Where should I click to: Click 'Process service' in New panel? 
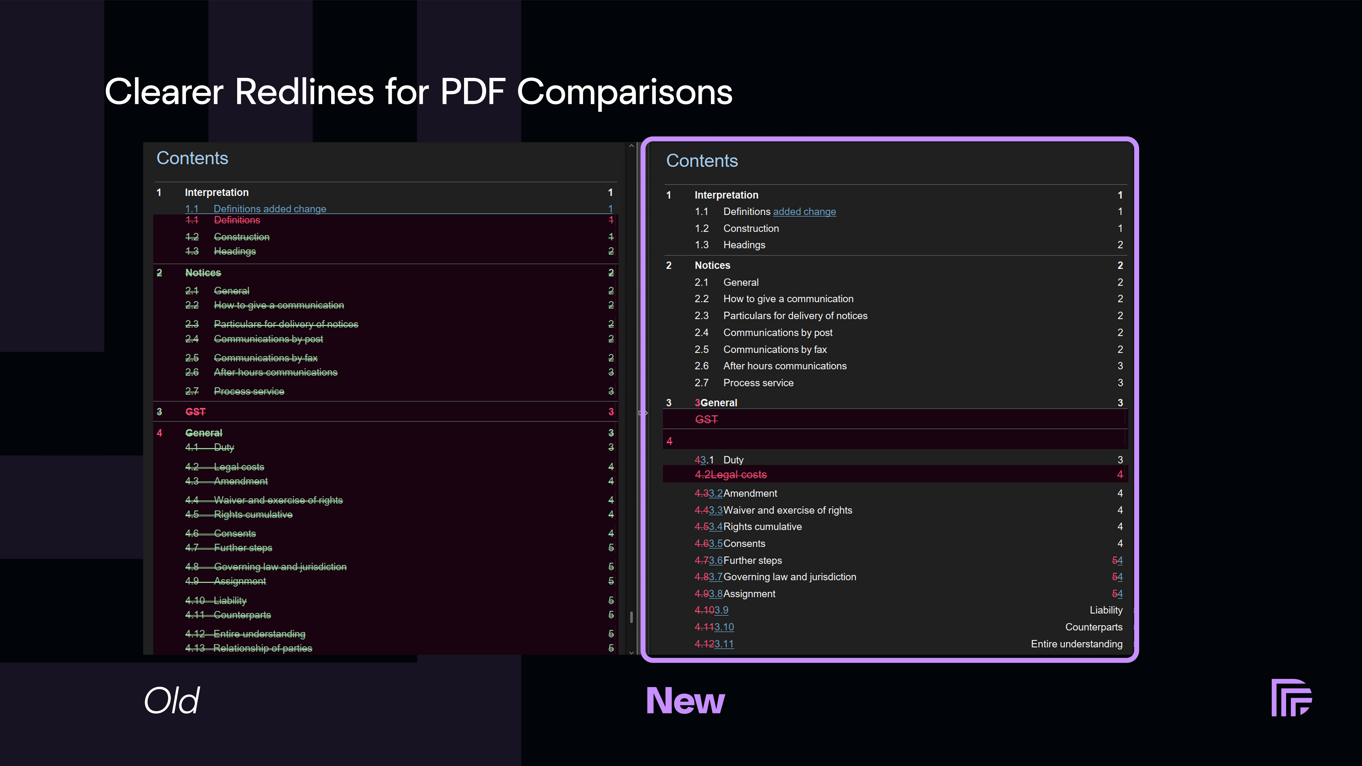coord(758,383)
